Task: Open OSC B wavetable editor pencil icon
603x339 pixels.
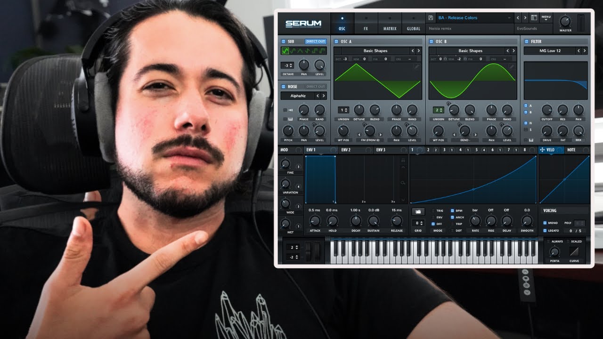Action: pos(512,67)
